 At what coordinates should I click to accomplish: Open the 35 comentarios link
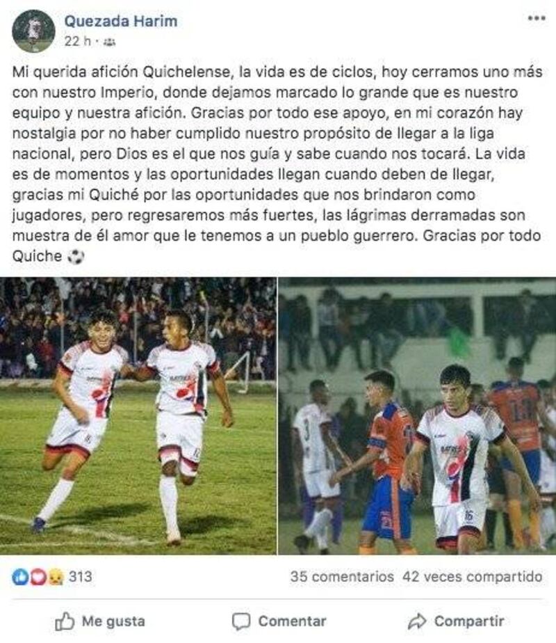342,577
